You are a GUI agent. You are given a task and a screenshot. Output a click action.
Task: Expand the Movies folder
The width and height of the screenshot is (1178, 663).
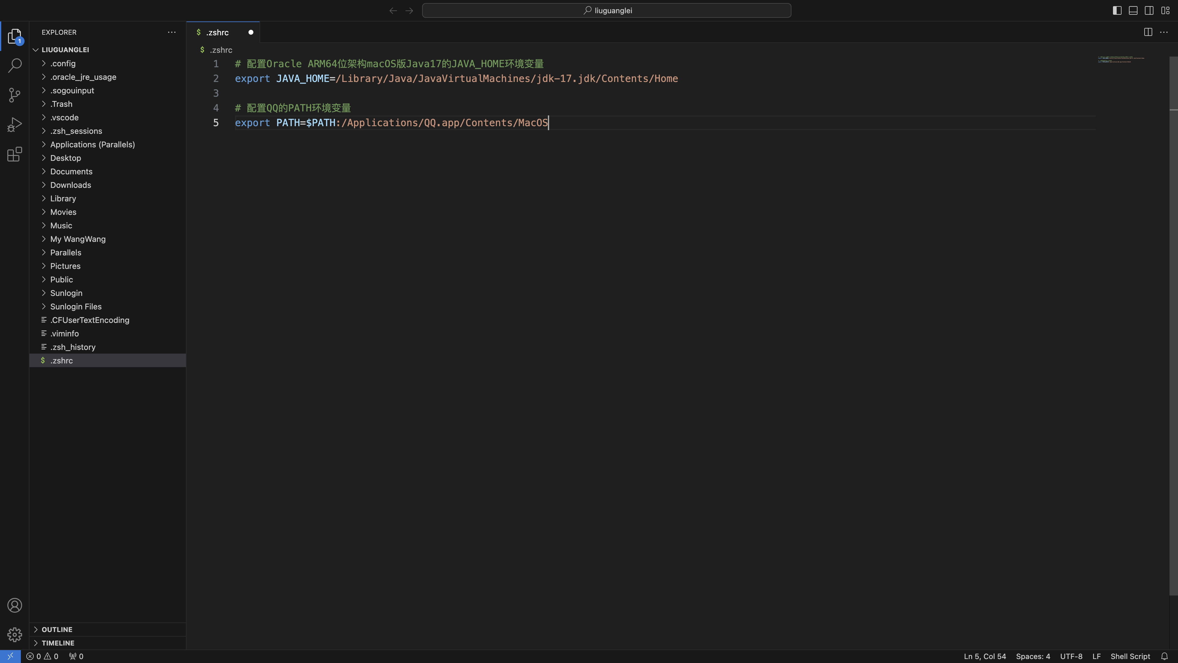click(107, 212)
